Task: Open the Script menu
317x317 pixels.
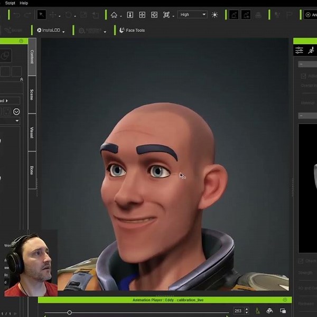Action: 10,3
